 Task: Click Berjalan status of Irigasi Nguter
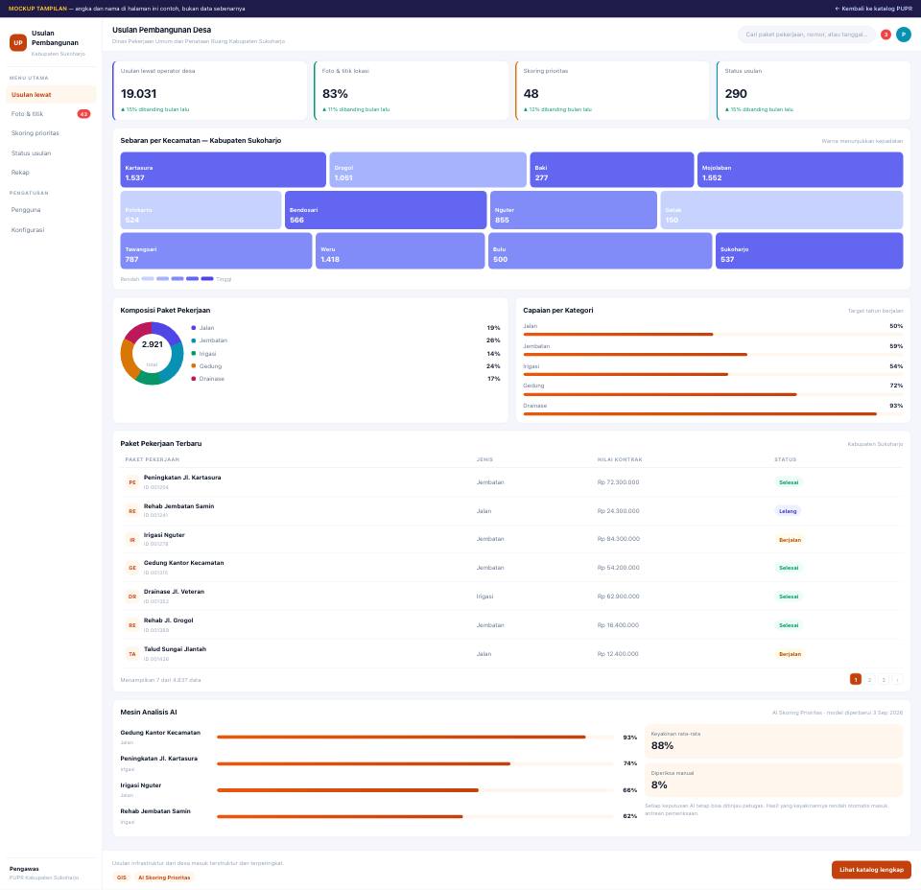pos(790,540)
